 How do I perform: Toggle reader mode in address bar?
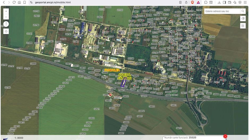[x=180, y=2]
